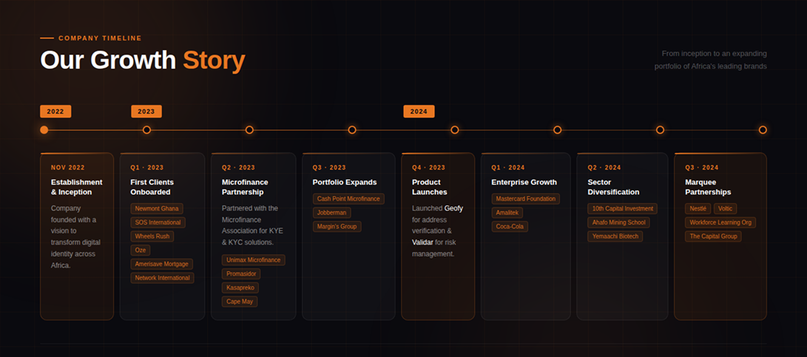Click the Q2 · 2023 date label
The width and height of the screenshot is (807, 357).
pos(238,168)
